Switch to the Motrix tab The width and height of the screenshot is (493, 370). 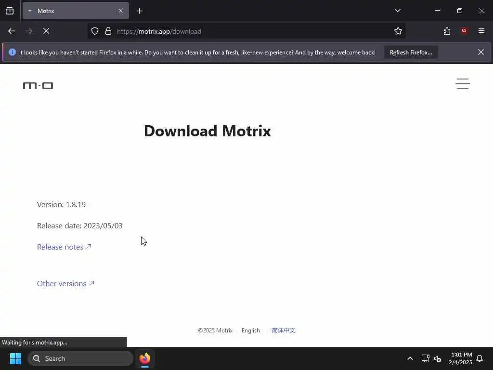(x=76, y=11)
